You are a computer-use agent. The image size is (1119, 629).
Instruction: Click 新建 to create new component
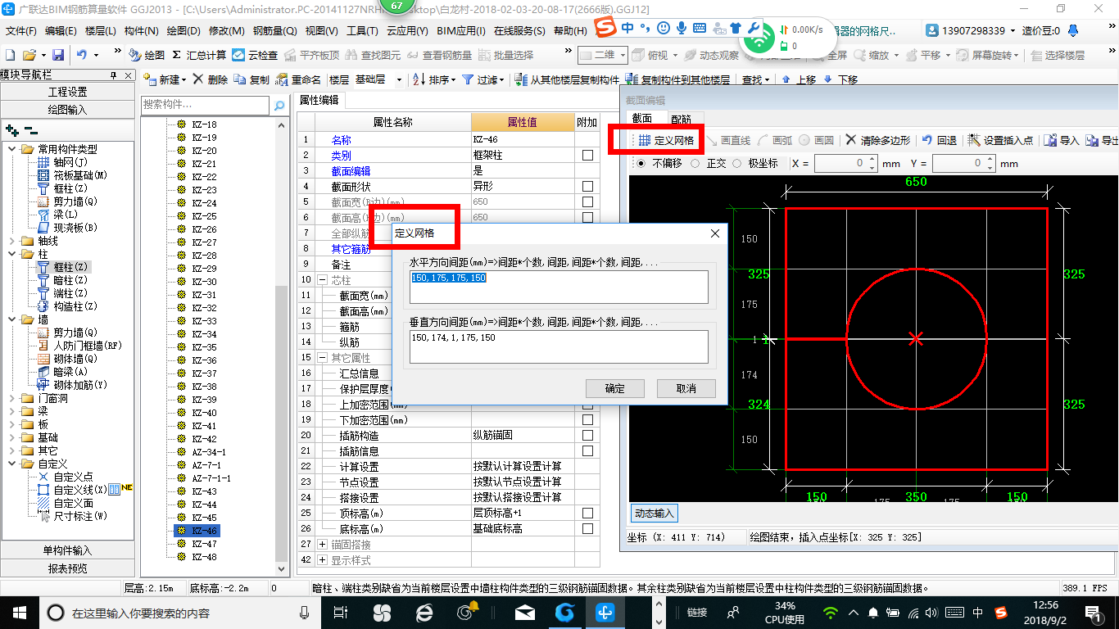coord(164,79)
